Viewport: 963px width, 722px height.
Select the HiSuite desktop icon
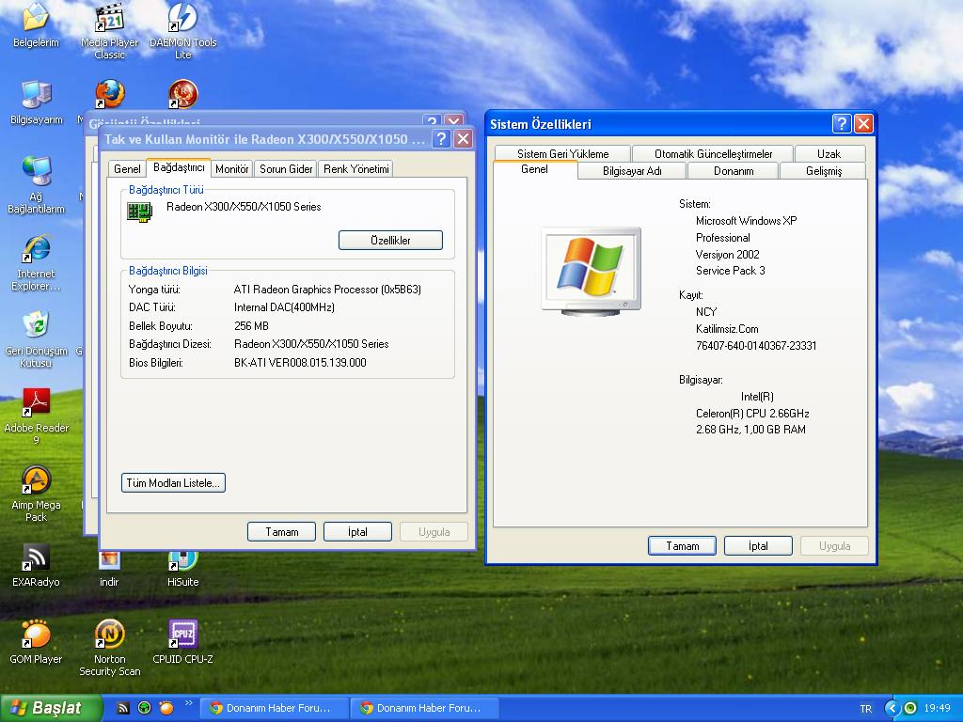click(183, 570)
